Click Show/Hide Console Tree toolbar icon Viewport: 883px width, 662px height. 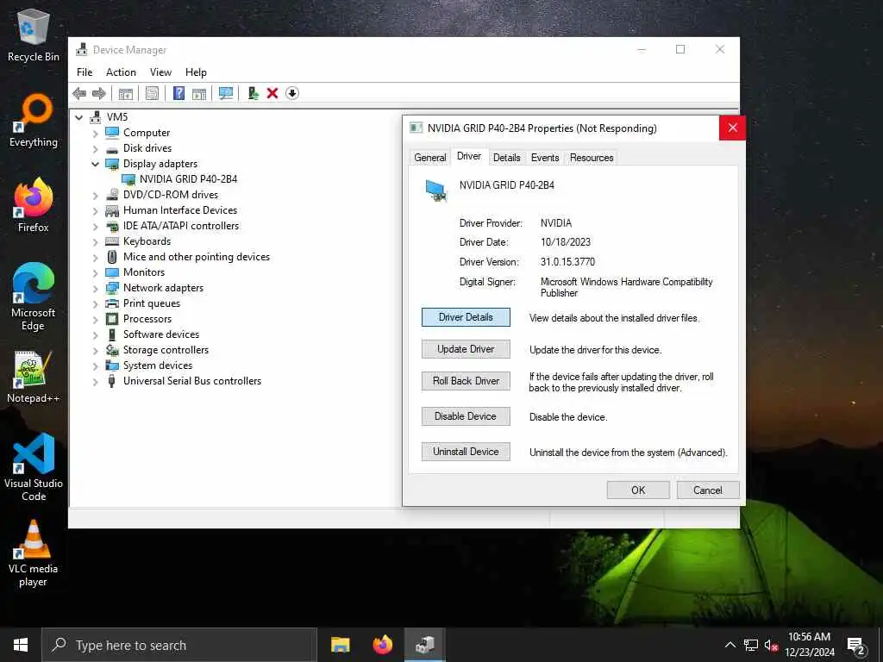click(x=126, y=93)
